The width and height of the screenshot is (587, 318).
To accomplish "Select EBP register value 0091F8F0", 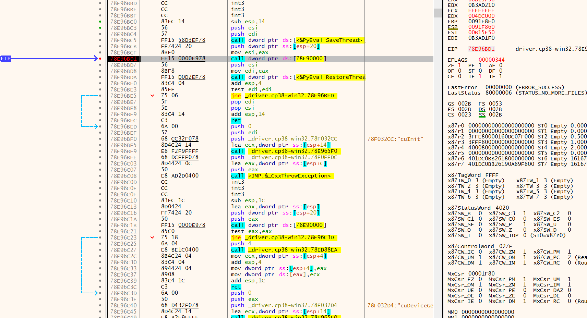I will click(481, 22).
